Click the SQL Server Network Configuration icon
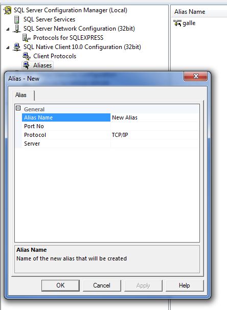The height and width of the screenshot is (310, 227). [x=17, y=29]
